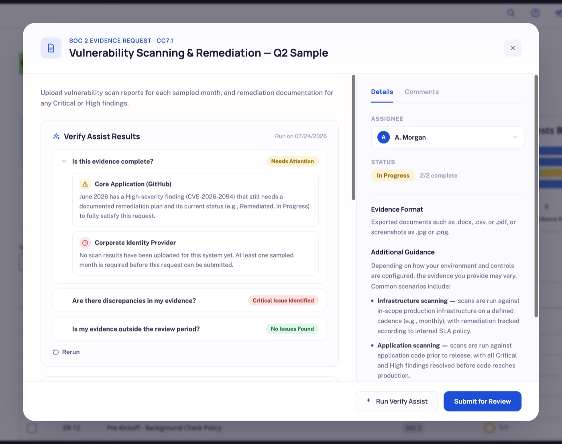Click the Needs Attention badge
Image resolution: width=562 pixels, height=444 pixels.
(x=292, y=161)
